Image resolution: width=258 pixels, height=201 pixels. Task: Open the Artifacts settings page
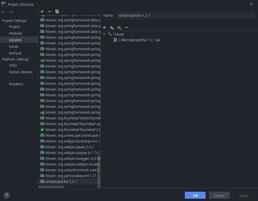pos(15,53)
